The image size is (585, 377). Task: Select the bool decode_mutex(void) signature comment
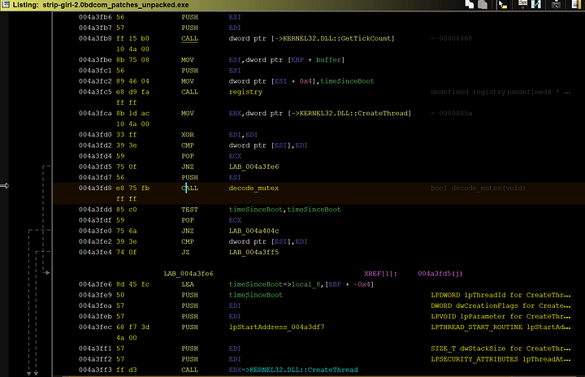[478, 188]
